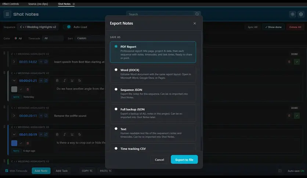This screenshot has height=178, width=307.
Task: Apply underline in 00:01:30:19 note
Action: click(x=72, y=135)
